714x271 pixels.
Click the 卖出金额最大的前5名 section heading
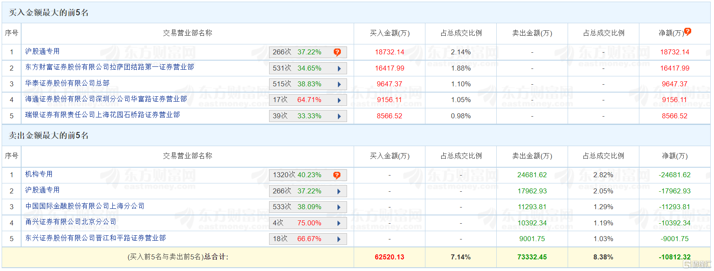(x=49, y=135)
